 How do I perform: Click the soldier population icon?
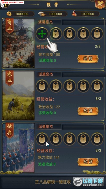pos(74,13)
